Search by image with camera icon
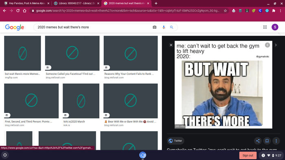The width and height of the screenshot is (285, 160). pos(154,27)
